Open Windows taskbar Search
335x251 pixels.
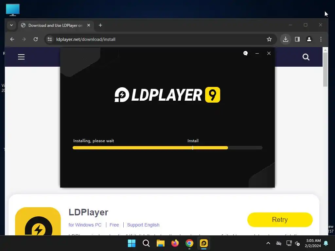(x=146, y=243)
